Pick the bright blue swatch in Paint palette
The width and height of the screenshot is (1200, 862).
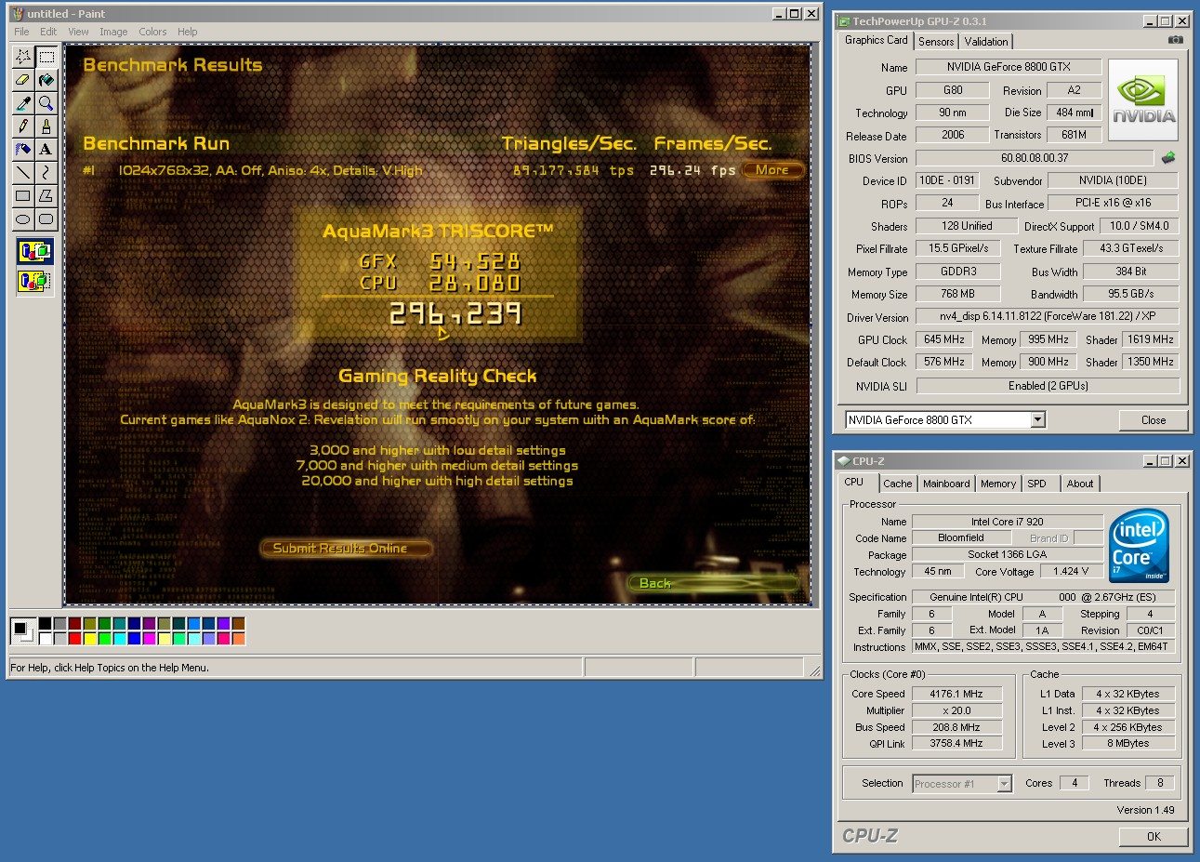click(x=135, y=639)
